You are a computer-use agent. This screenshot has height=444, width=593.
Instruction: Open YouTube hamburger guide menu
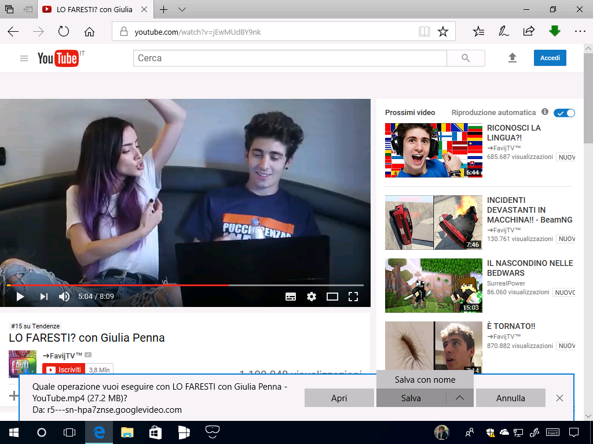24,58
